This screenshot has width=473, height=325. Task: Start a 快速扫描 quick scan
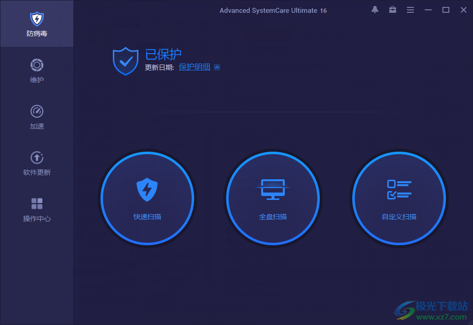147,198
